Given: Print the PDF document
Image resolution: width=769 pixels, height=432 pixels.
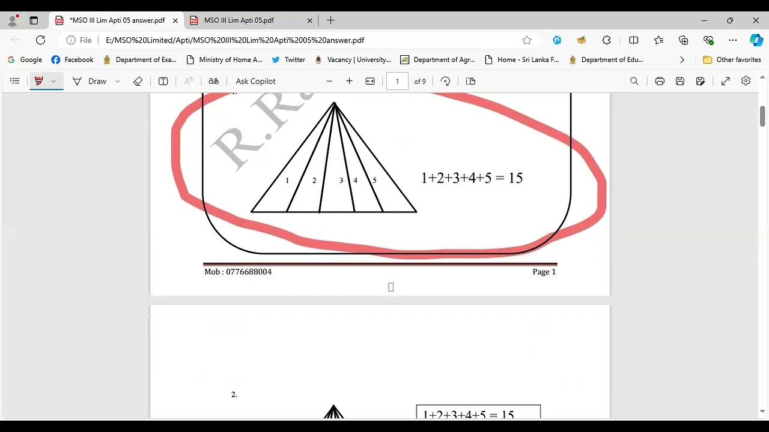Looking at the screenshot, I should coord(660,81).
